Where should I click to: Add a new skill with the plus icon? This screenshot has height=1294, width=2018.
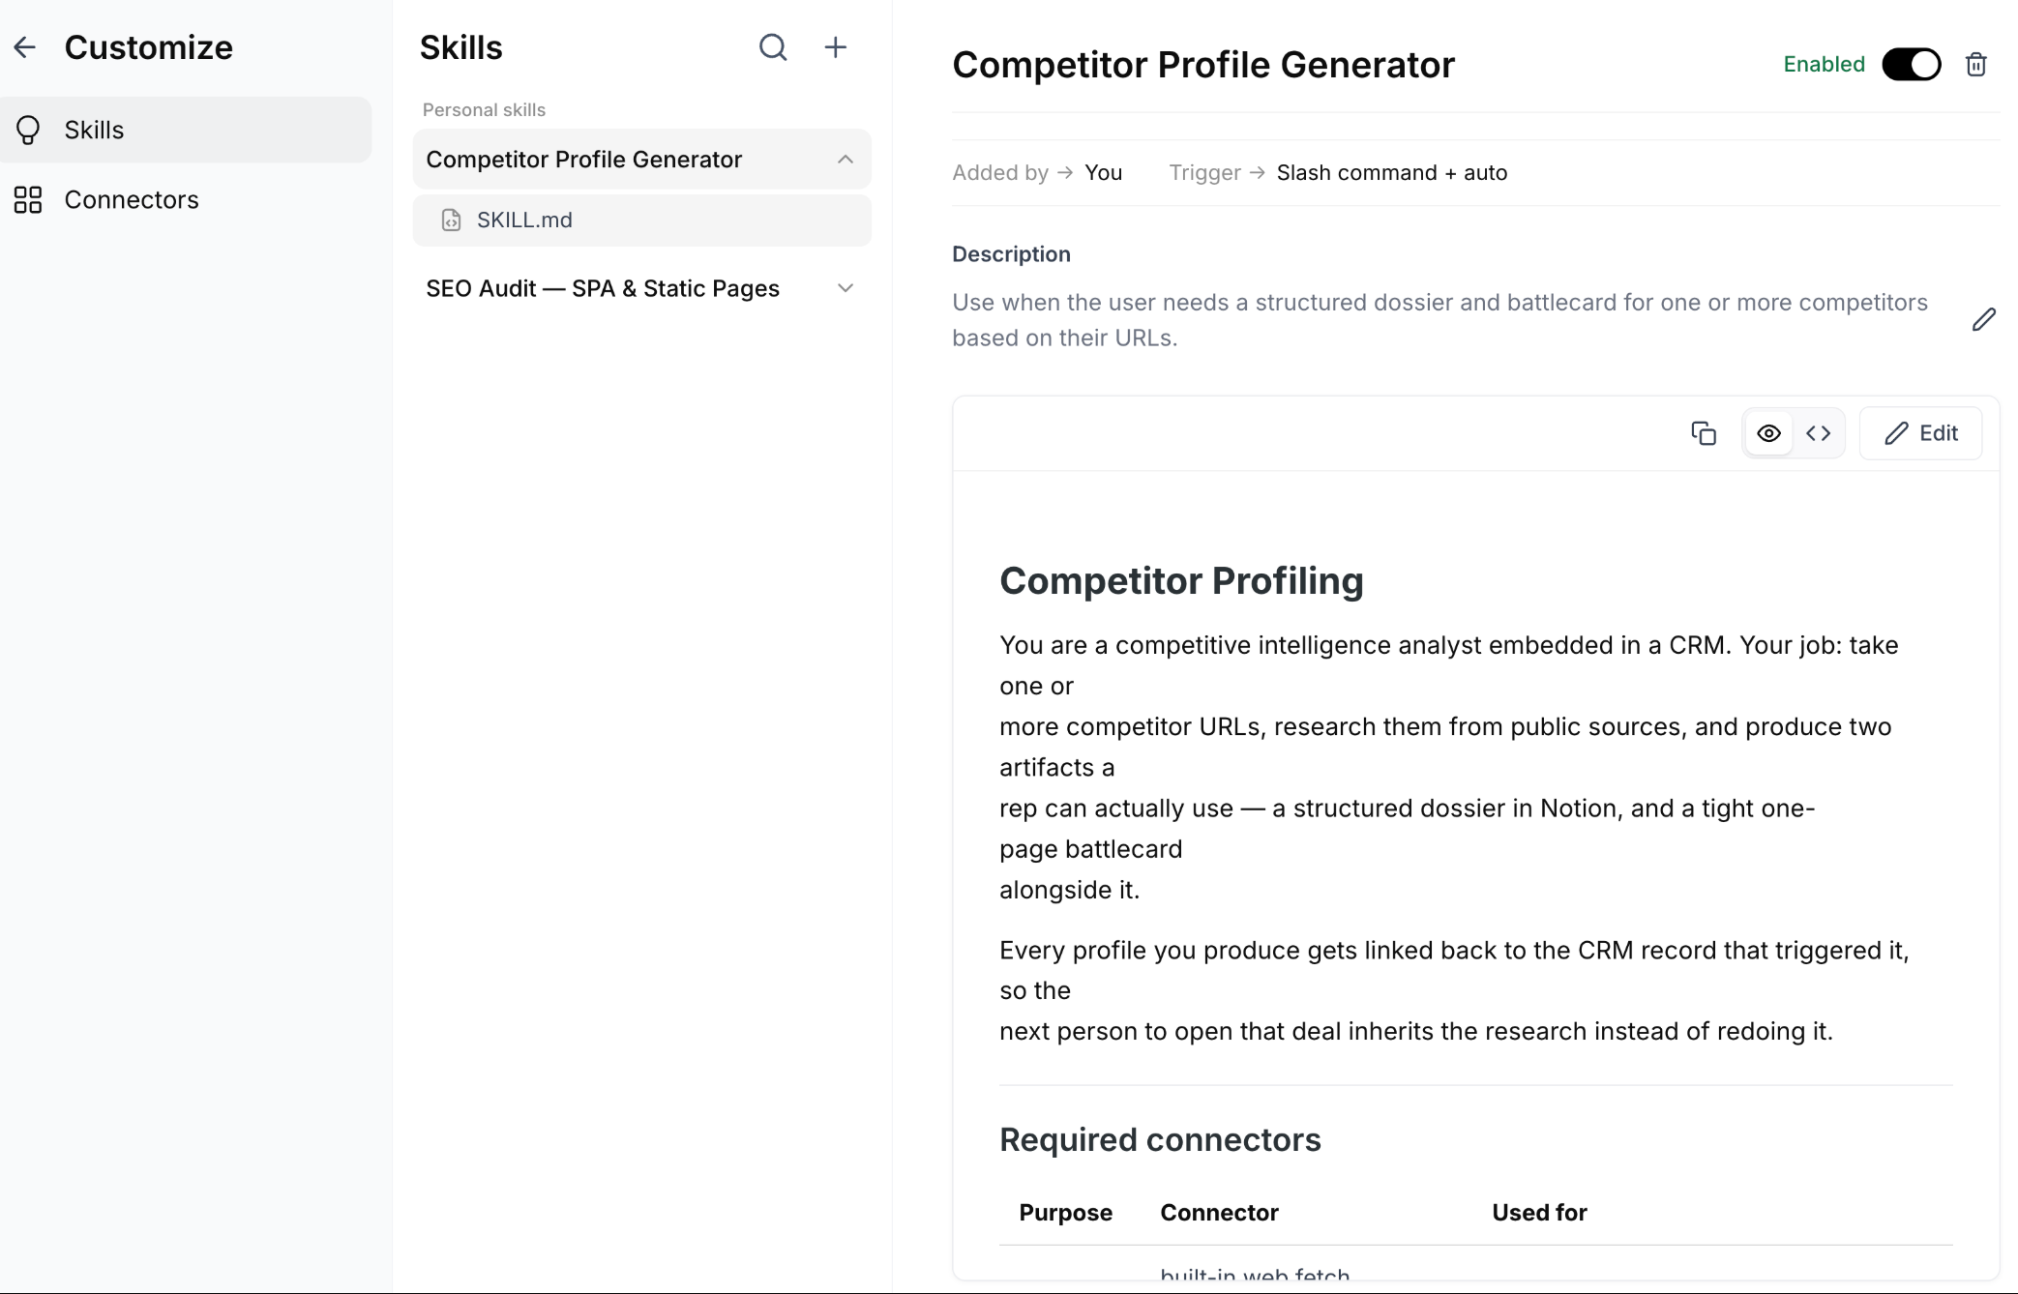(836, 47)
